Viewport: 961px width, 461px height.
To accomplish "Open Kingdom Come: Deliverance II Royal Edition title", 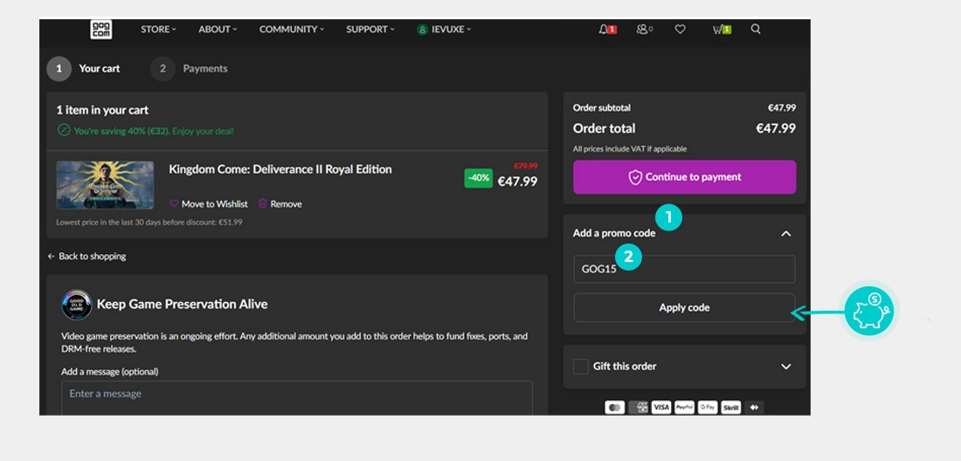I will click(280, 169).
